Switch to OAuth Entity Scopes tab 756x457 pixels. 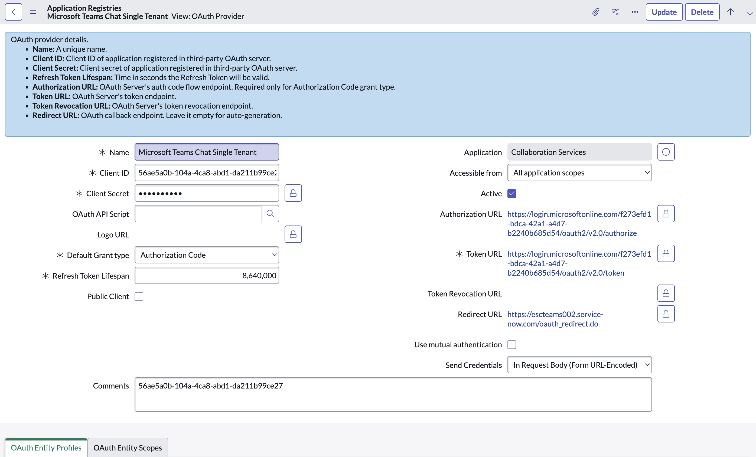point(128,448)
